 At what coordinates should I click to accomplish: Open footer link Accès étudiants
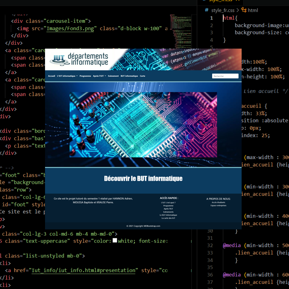coord(219,202)
